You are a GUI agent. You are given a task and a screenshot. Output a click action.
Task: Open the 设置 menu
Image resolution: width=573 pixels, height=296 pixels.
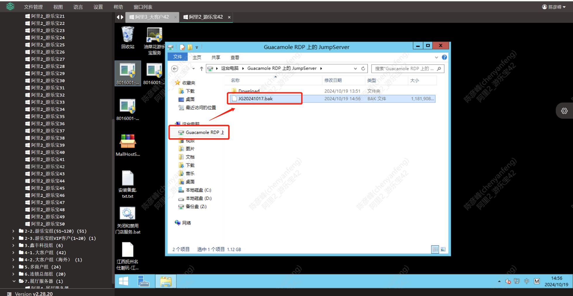[98, 7]
